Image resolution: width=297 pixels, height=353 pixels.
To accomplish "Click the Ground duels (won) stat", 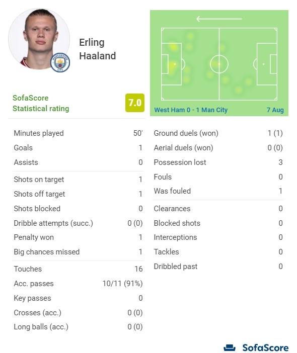I will (218, 133).
